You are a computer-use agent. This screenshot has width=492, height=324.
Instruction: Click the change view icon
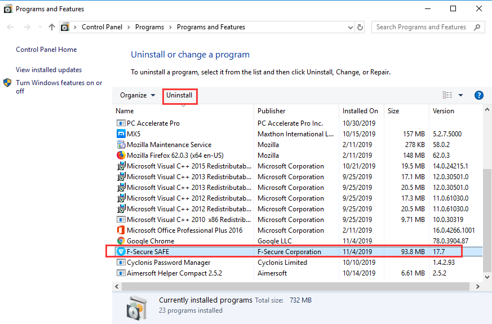(x=447, y=95)
